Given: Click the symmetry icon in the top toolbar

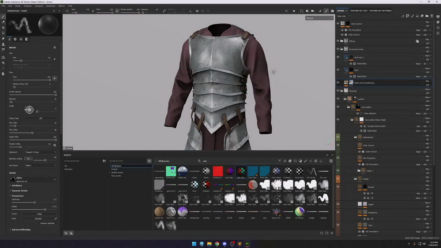Looking at the screenshot, I should 197,11.
